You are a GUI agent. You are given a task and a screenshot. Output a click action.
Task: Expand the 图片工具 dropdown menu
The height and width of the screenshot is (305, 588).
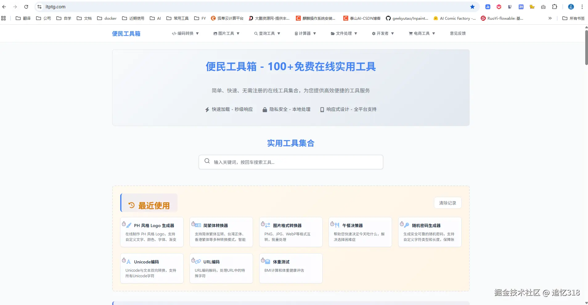(227, 33)
